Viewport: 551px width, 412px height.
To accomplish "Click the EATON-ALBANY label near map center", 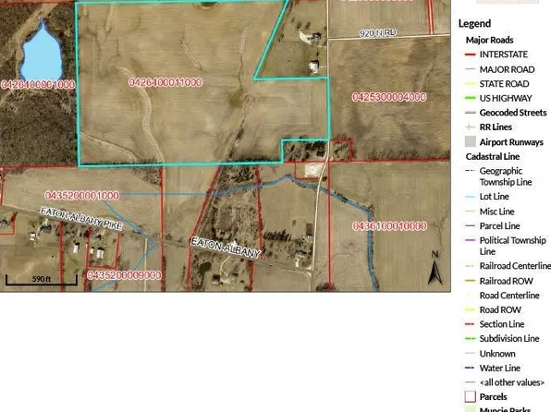I will 226,248.
